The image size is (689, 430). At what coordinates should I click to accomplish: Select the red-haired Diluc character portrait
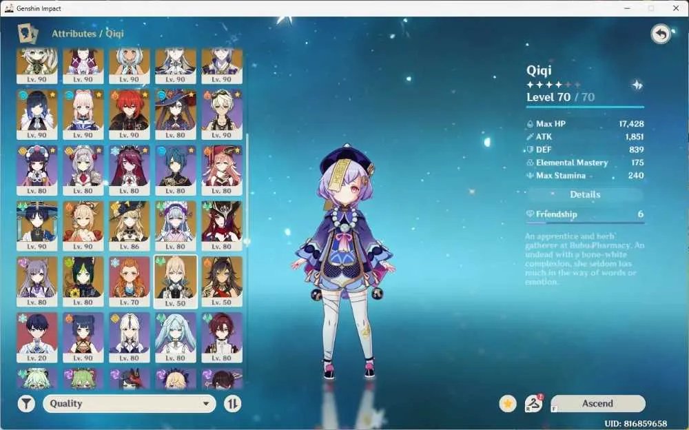click(x=130, y=114)
